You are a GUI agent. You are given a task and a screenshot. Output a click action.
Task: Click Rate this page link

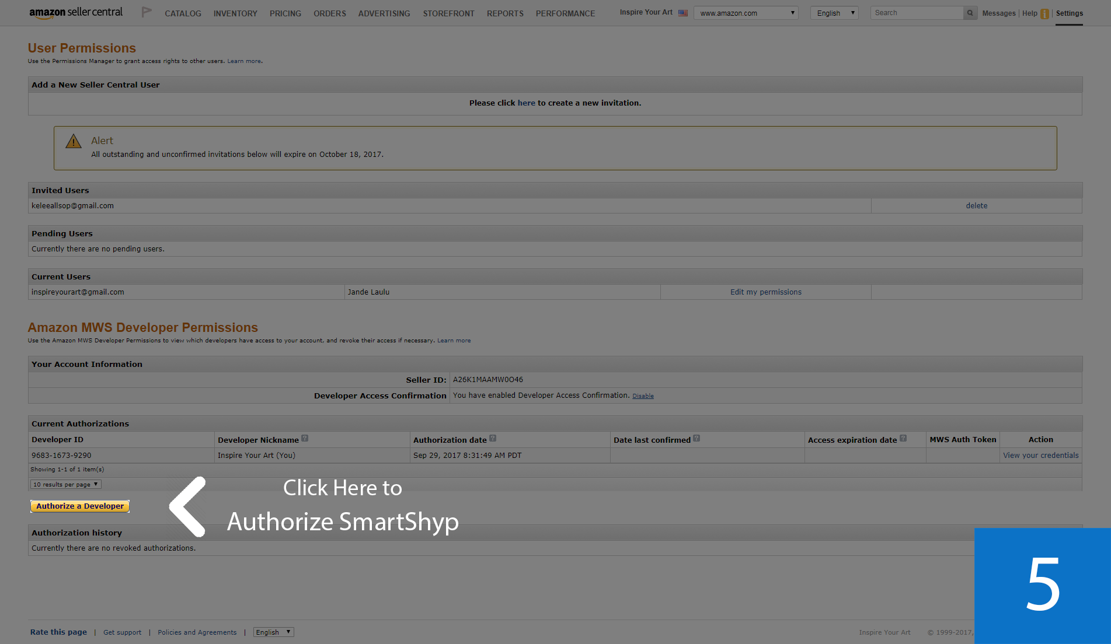(x=58, y=632)
